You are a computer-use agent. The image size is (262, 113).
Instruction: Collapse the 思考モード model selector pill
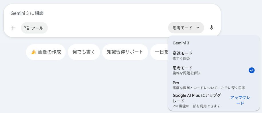(x=186, y=28)
